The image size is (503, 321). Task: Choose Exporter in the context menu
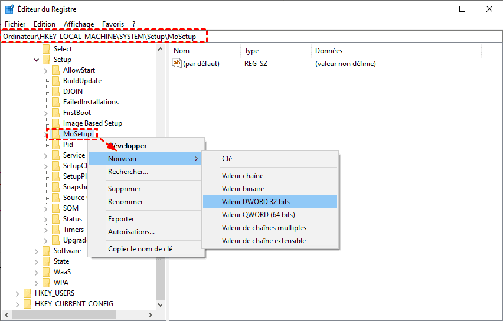tap(146, 219)
